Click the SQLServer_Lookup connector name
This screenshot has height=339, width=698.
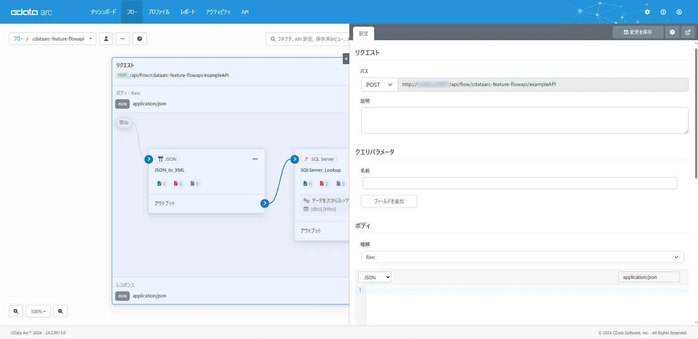(x=321, y=170)
